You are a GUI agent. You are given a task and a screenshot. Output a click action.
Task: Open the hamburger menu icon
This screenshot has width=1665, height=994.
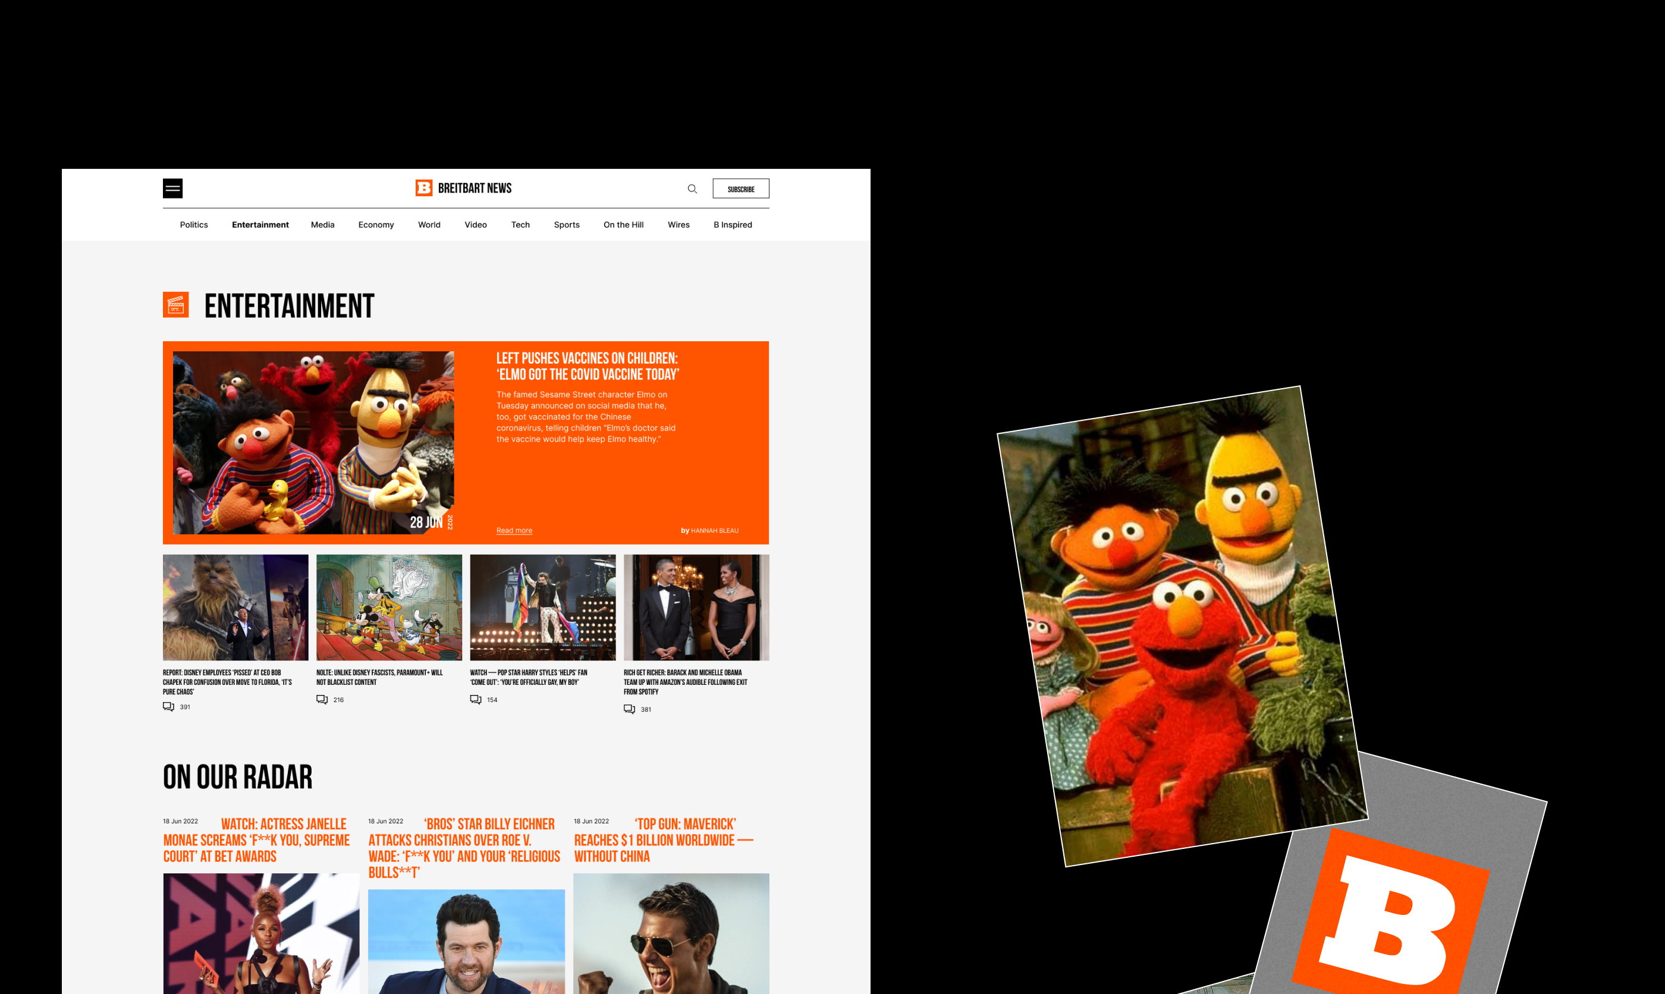173,189
